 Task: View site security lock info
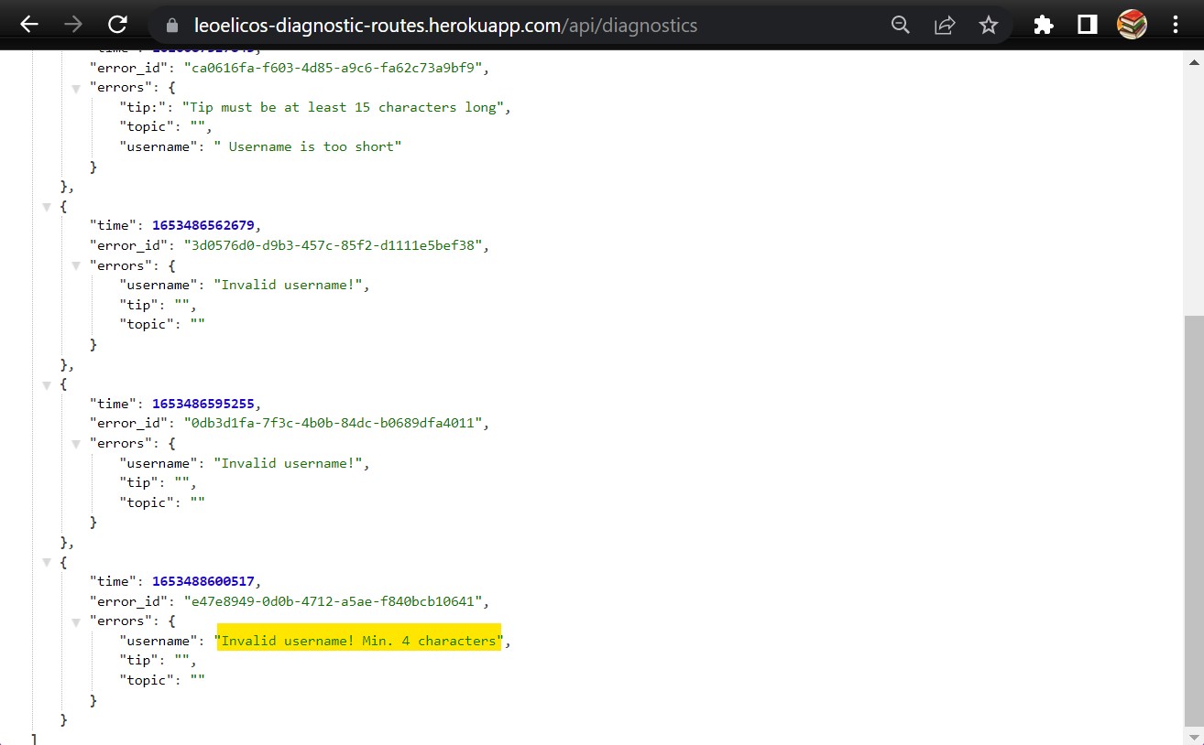(170, 26)
